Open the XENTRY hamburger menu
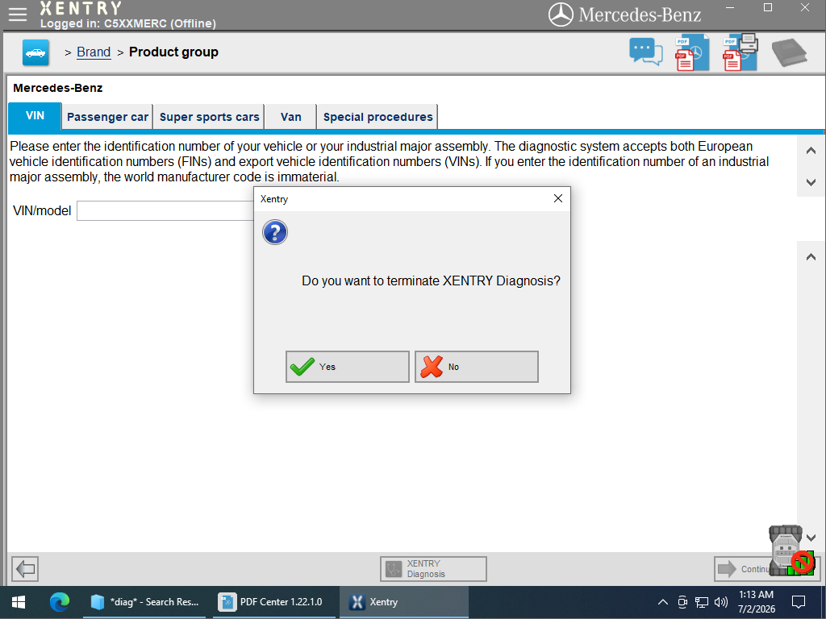Image resolution: width=826 pixels, height=619 pixels. point(18,15)
